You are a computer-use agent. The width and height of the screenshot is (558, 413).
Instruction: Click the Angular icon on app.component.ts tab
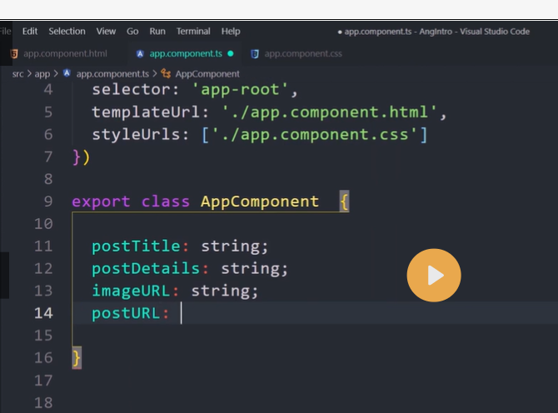140,53
